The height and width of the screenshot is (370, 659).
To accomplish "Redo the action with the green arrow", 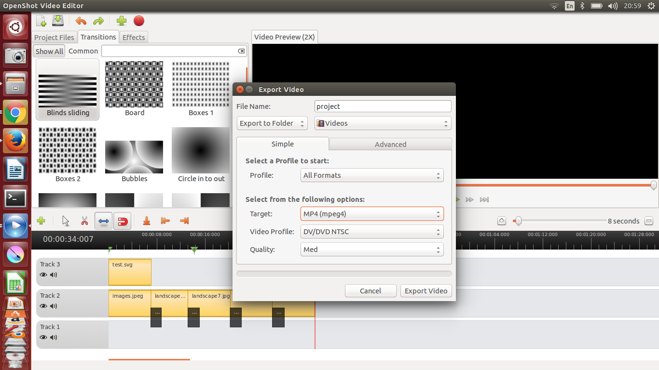I will [98, 21].
